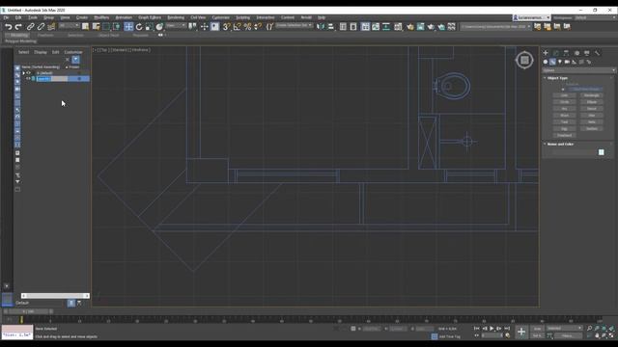Select the Select and Link tool
The image size is (618, 347).
pyautogui.click(x=30, y=27)
